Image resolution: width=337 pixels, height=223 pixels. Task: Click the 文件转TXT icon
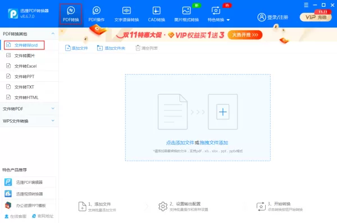pyautogui.click(x=8, y=87)
